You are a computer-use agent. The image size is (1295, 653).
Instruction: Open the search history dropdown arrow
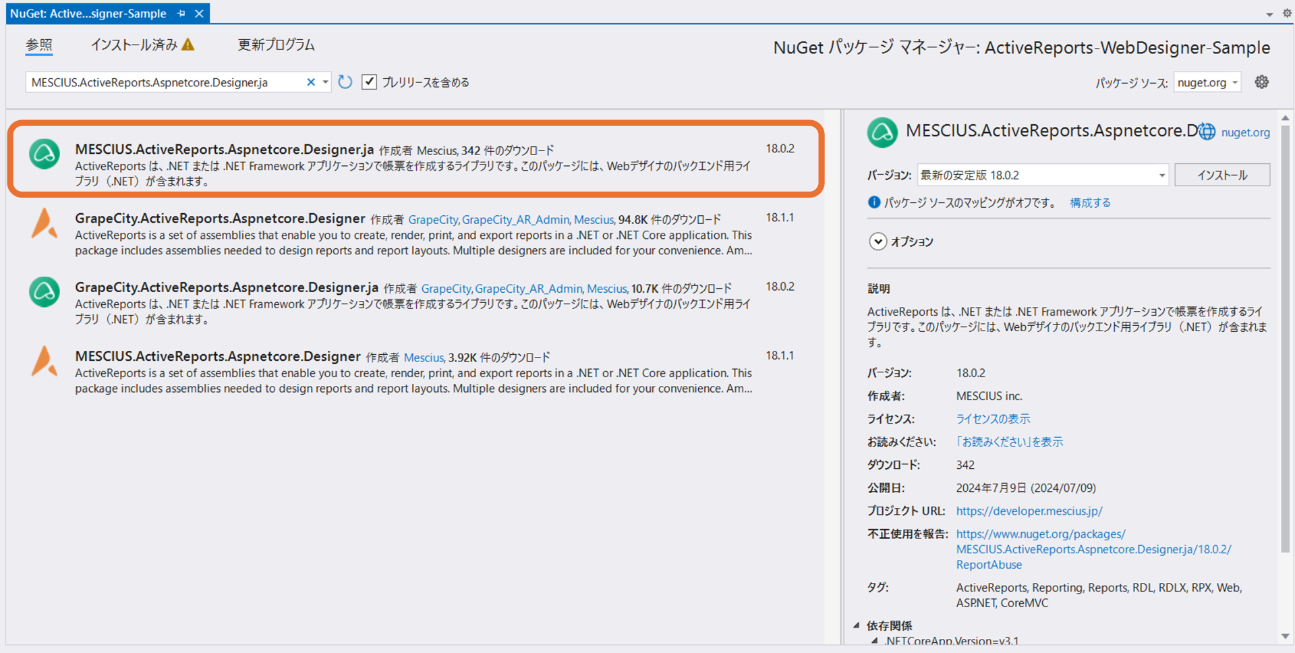325,82
